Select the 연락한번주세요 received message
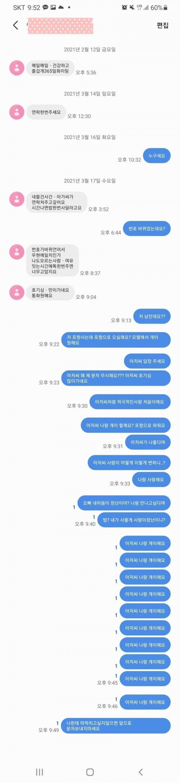 pos(46,112)
